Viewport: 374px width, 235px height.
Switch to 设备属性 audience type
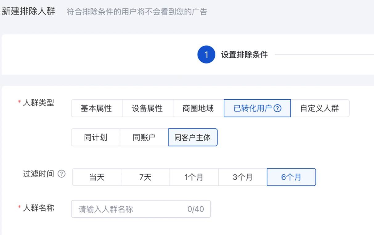tap(147, 109)
